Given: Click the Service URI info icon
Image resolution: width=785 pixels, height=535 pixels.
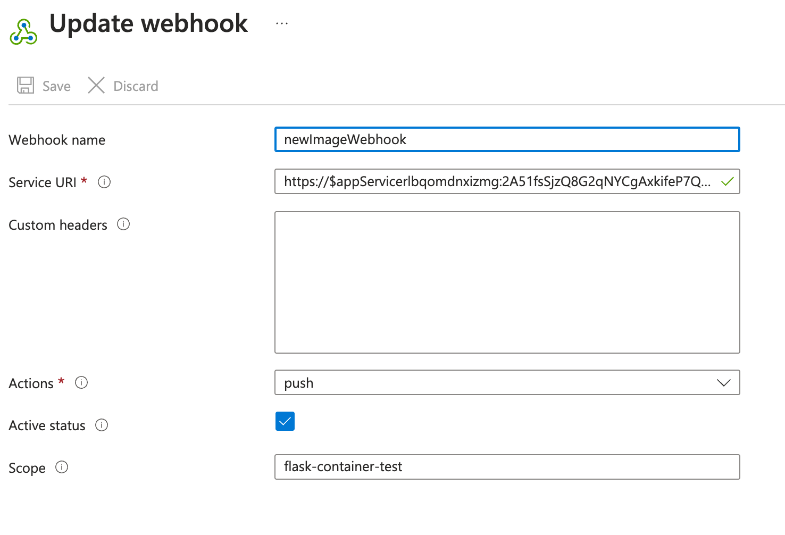Looking at the screenshot, I should click(104, 182).
